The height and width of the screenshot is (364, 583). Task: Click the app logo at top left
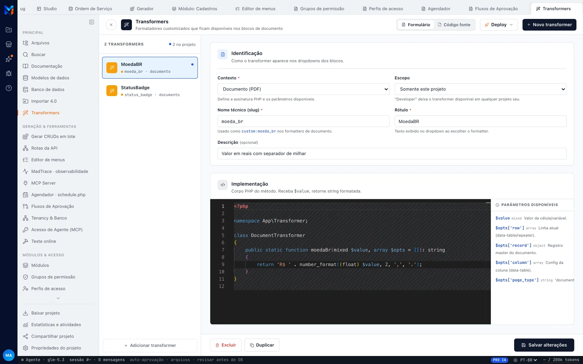(9, 10)
